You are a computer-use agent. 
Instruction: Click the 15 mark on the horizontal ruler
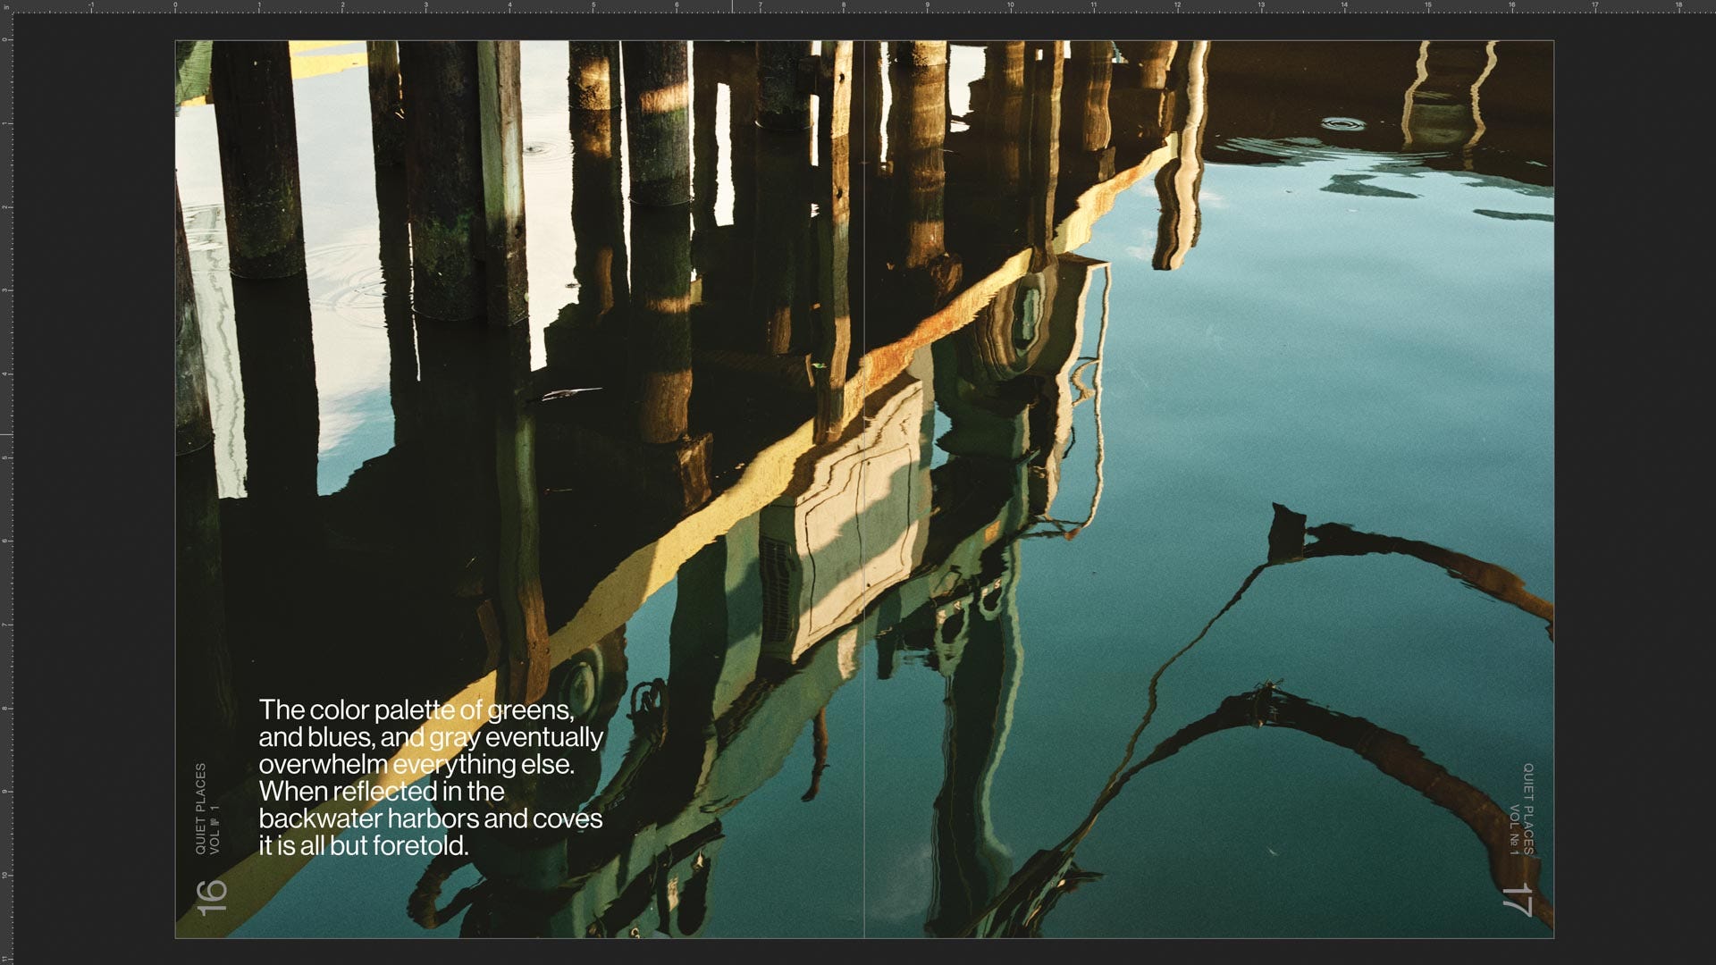coord(1427,6)
